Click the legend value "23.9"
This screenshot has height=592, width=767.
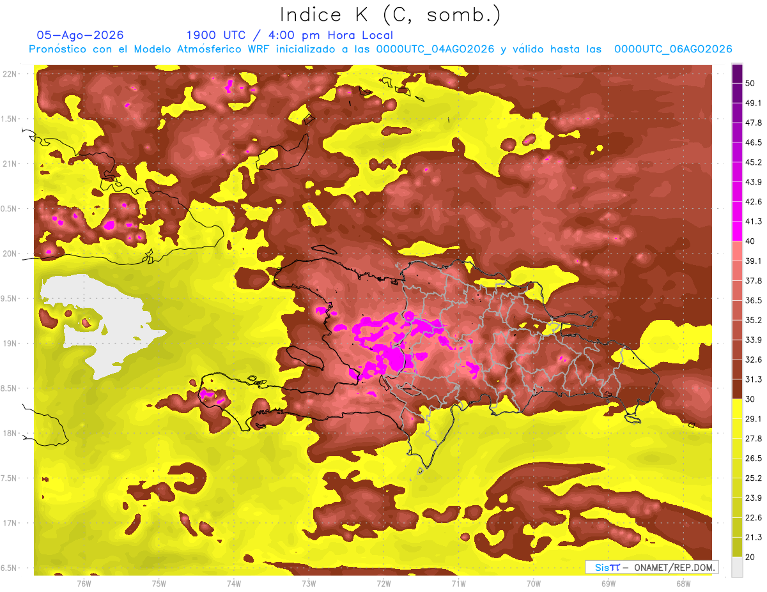click(x=753, y=498)
